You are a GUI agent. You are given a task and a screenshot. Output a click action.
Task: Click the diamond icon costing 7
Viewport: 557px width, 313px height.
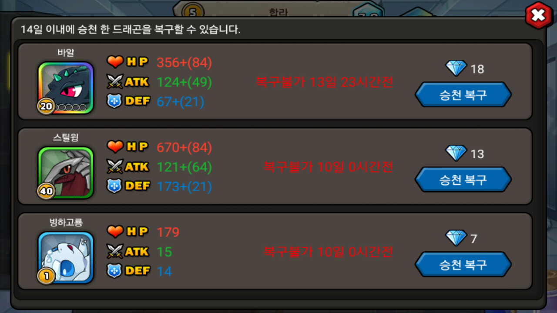(456, 238)
